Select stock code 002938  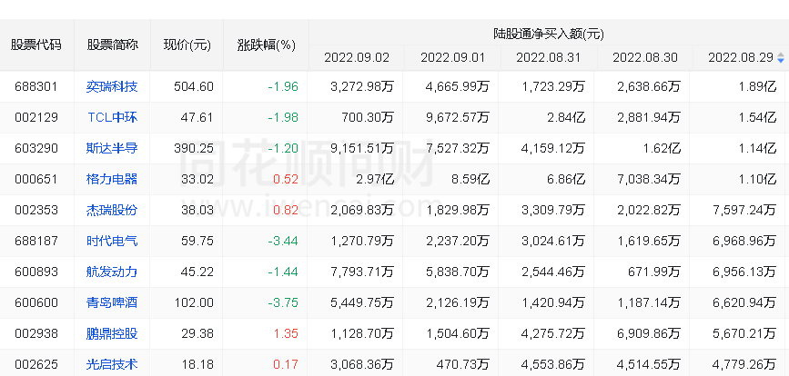pyautogui.click(x=35, y=333)
